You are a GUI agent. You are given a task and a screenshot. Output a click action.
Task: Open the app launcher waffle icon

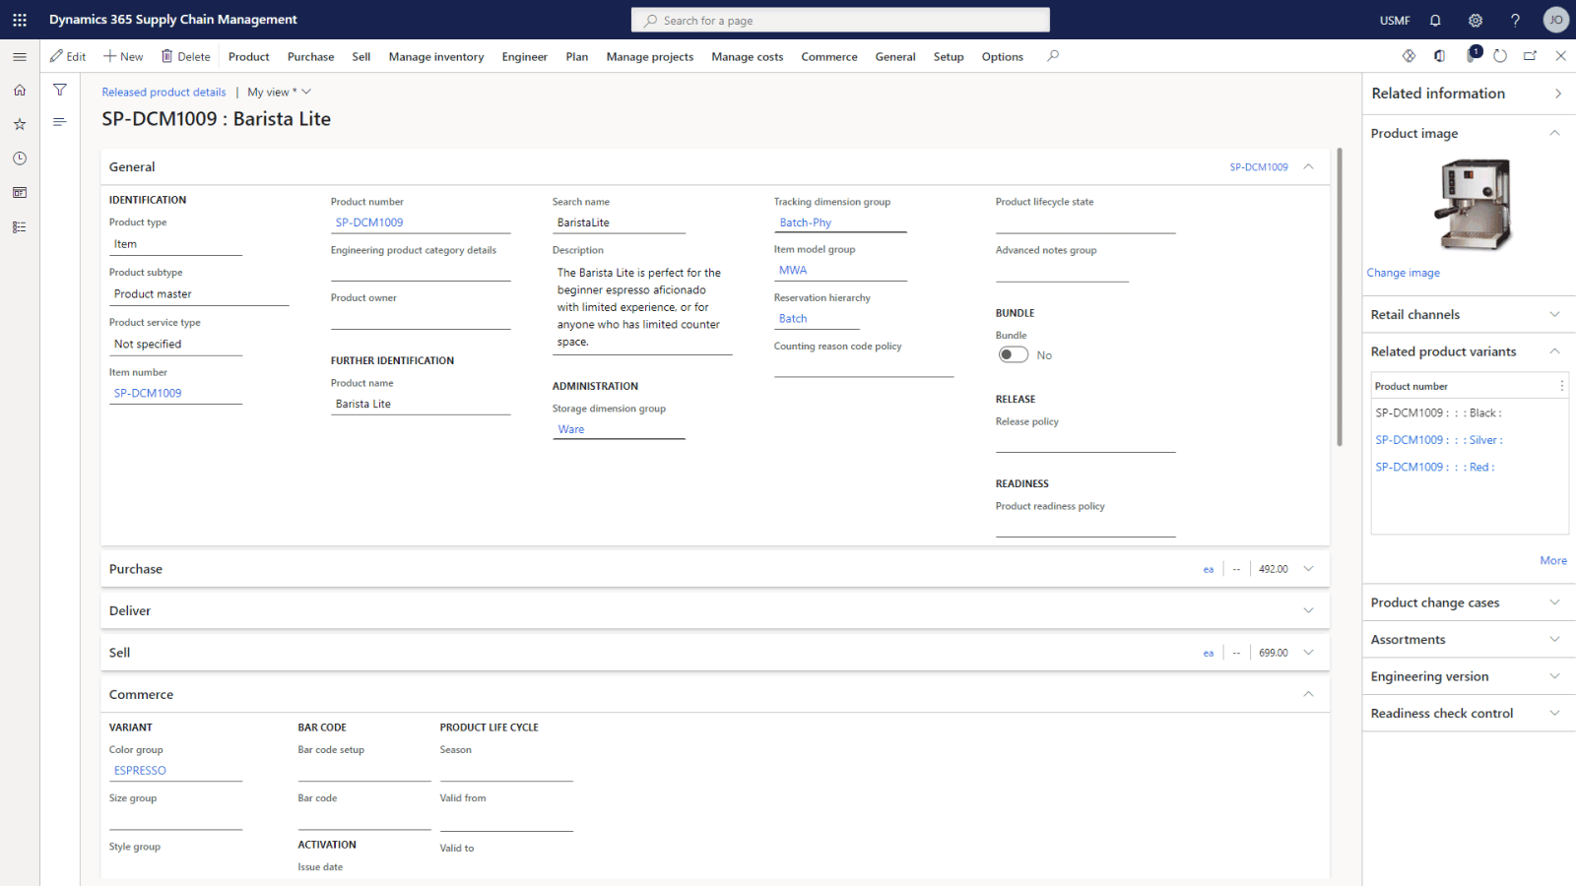[x=20, y=20]
